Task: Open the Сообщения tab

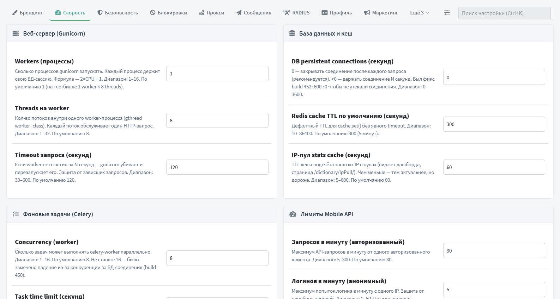Action: 254,13
